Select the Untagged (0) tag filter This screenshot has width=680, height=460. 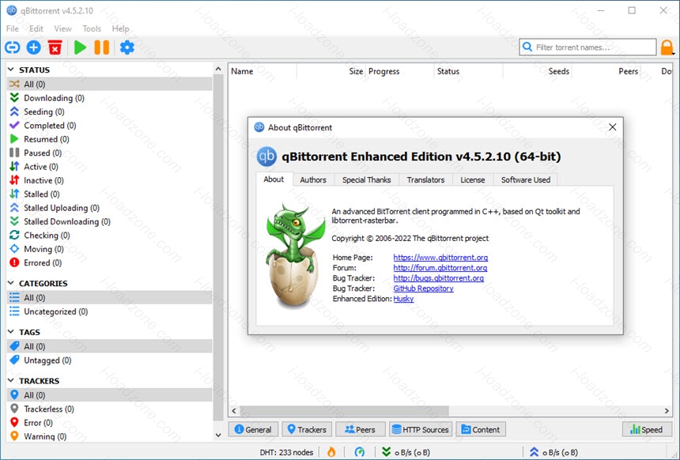coord(110,360)
